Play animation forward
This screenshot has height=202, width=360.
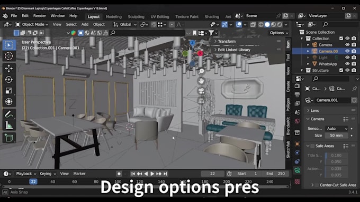[152, 174]
